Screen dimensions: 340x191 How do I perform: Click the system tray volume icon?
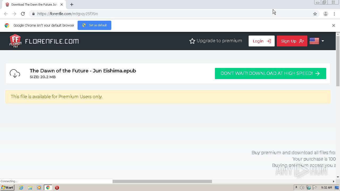[302, 188]
